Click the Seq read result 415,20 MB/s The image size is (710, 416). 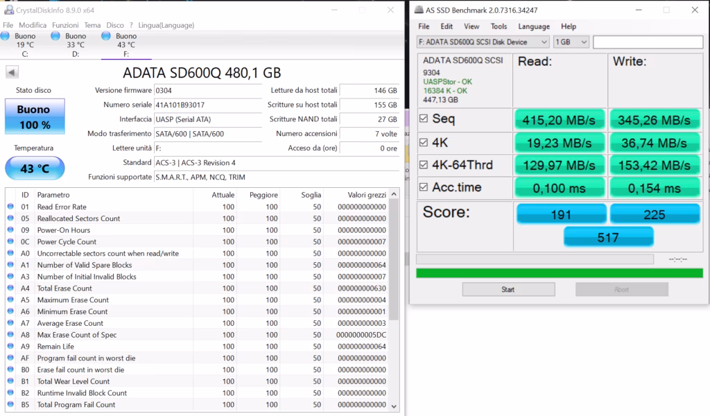click(560, 120)
